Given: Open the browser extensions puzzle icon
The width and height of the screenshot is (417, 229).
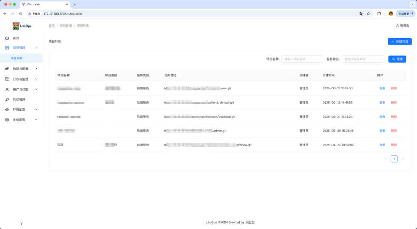Looking at the screenshot, I should (x=380, y=13).
